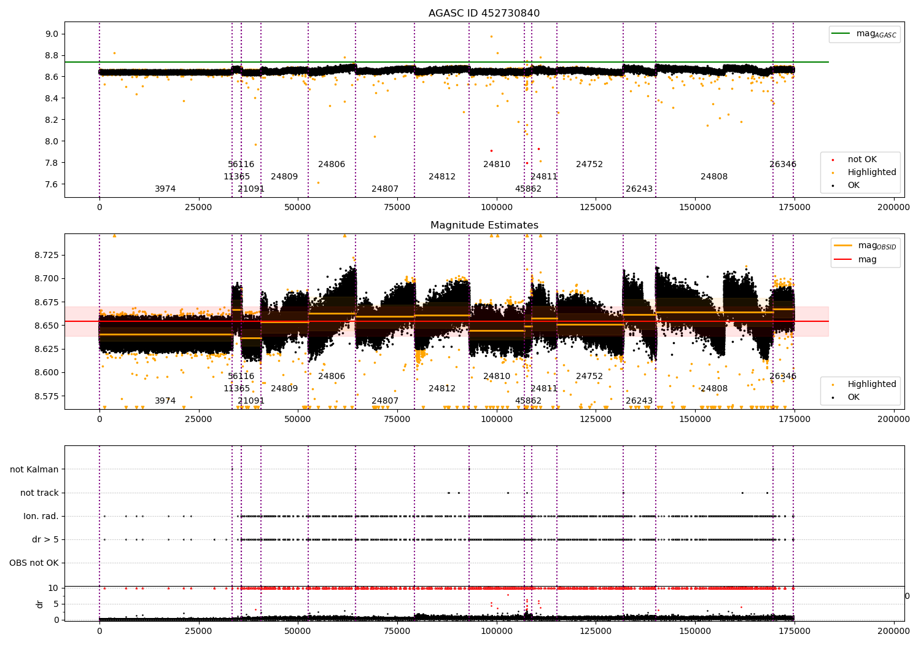Click obsid label 26243 in Magnitude Estimates plot
Screen dimensions: 921x645
click(x=639, y=401)
